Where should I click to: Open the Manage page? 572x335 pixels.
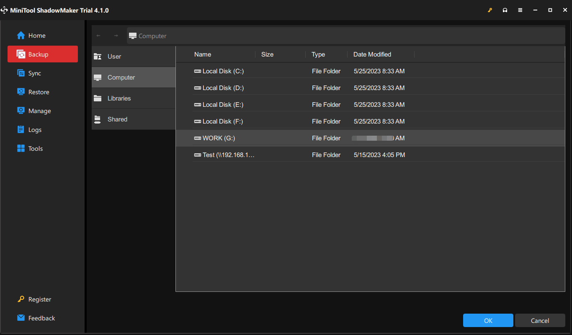(43, 111)
